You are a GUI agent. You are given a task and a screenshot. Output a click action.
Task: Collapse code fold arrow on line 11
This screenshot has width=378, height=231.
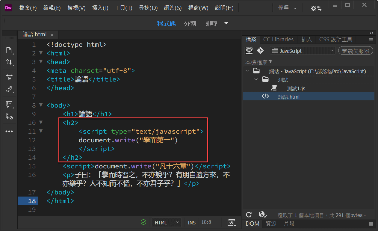41,132
